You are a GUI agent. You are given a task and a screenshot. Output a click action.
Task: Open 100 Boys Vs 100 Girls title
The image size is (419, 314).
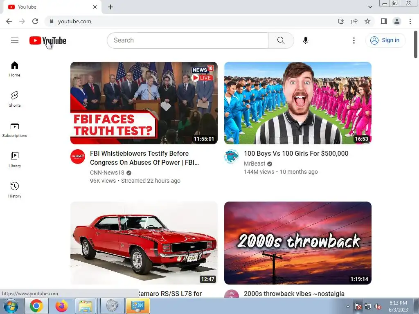point(296,154)
